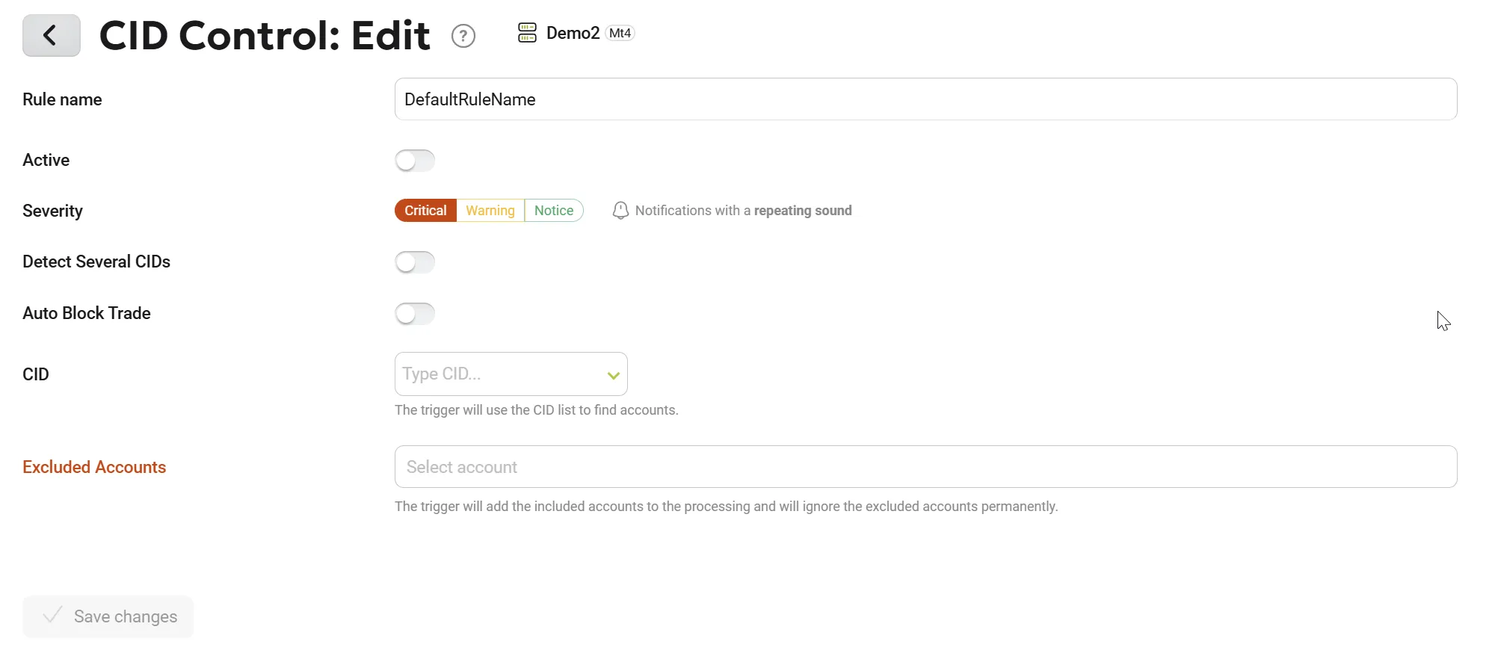Open the help question mark icon
1498x662 pixels.
coord(463,35)
